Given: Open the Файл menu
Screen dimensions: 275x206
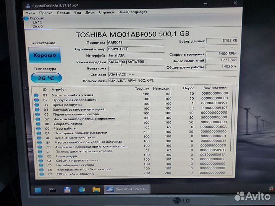Looking at the screenshot, I should click(x=30, y=13).
